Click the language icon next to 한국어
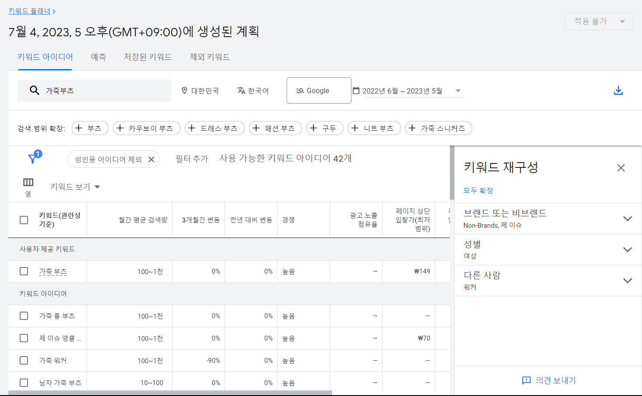642x396 pixels. pos(241,90)
